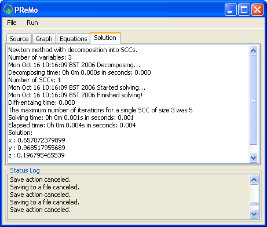Minimize the PReMo window
Screen dimensions: 267x227
tap(231, 9)
